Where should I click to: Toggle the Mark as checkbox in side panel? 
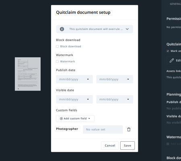(168, 51)
